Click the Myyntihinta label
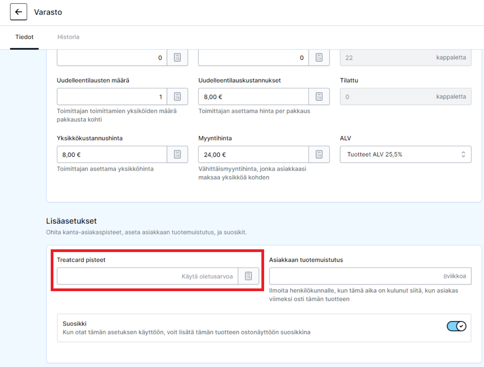Image resolution: width=484 pixels, height=367 pixels. pyautogui.click(x=215, y=138)
